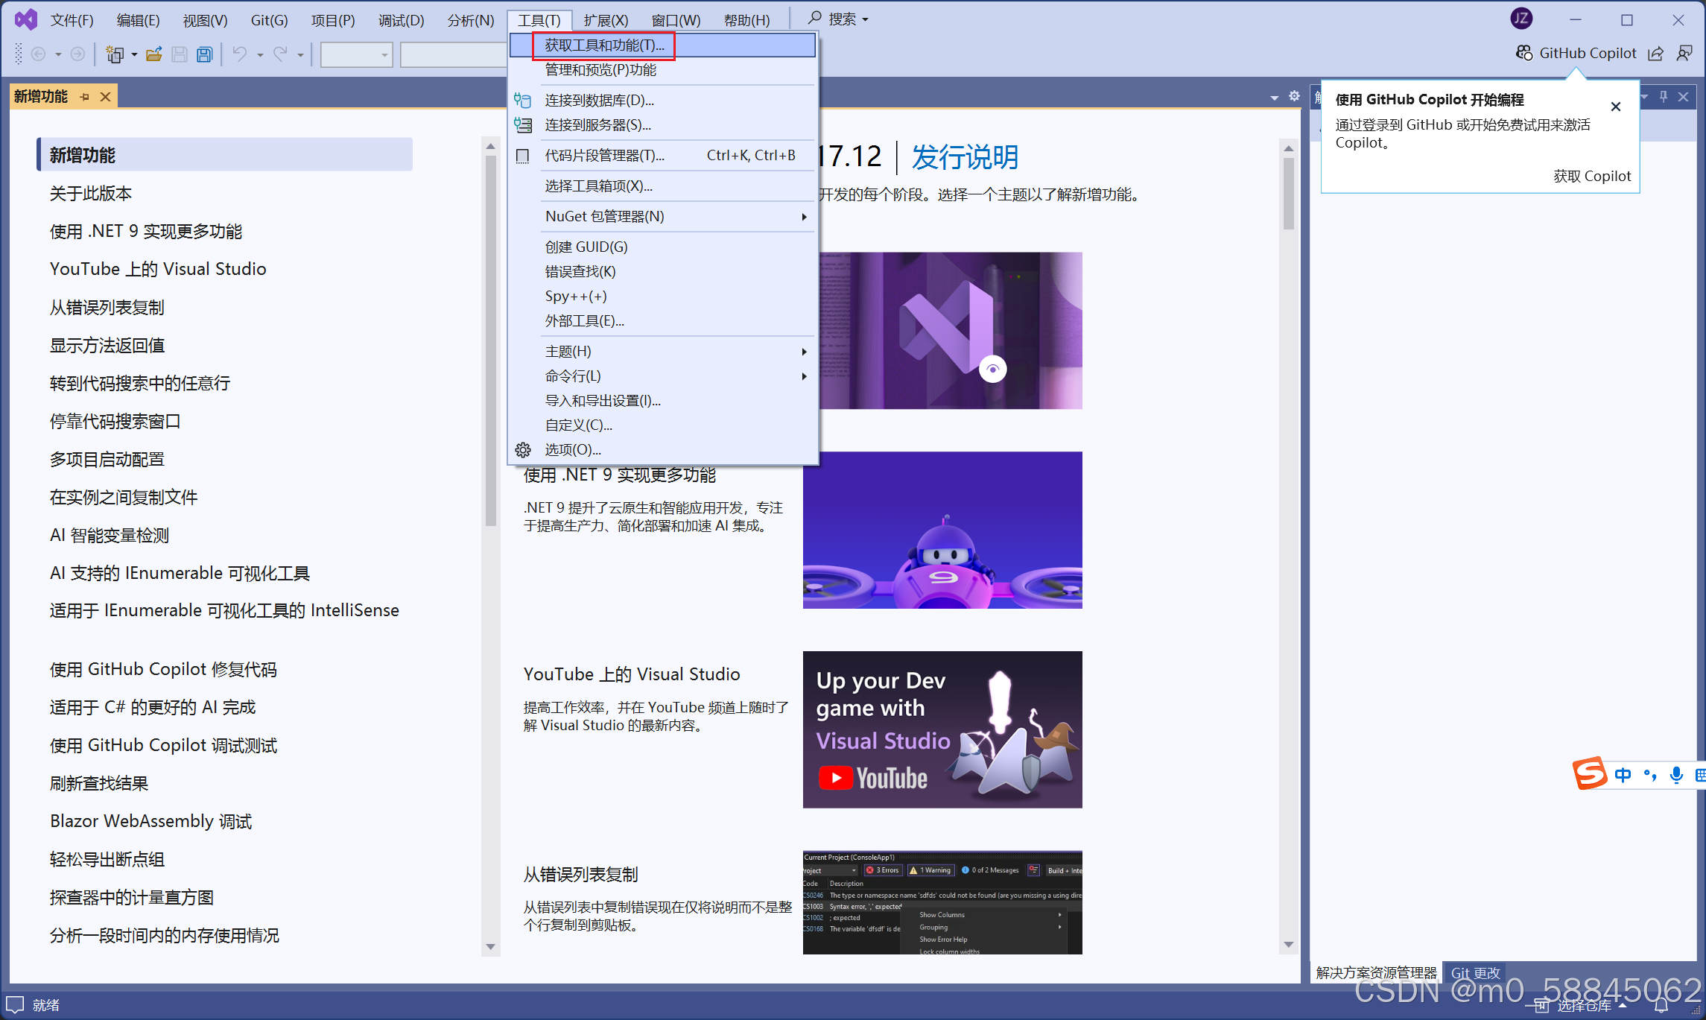Image resolution: width=1706 pixels, height=1020 pixels.
Task: Click the content pane vertical scrollbar thumb
Action: [1289, 194]
